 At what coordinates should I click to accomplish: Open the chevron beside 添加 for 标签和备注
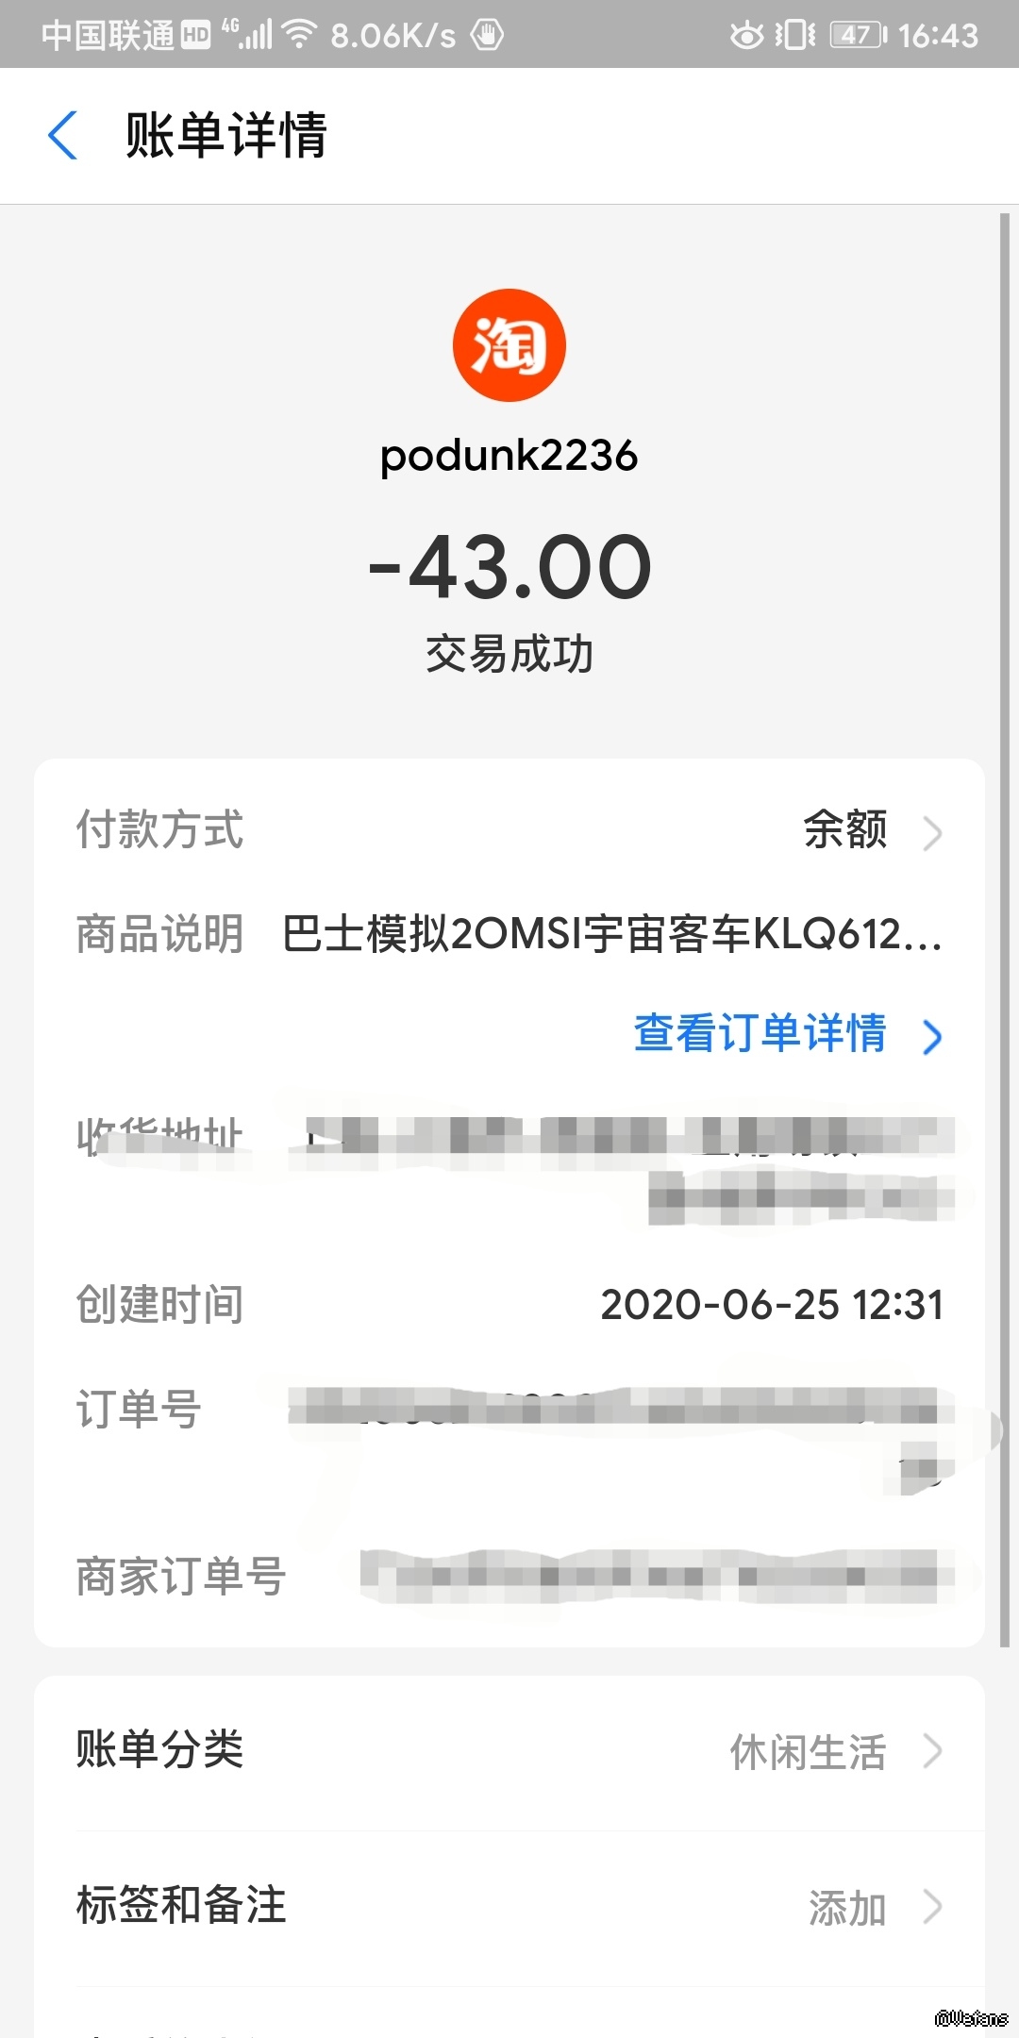coord(932,1907)
